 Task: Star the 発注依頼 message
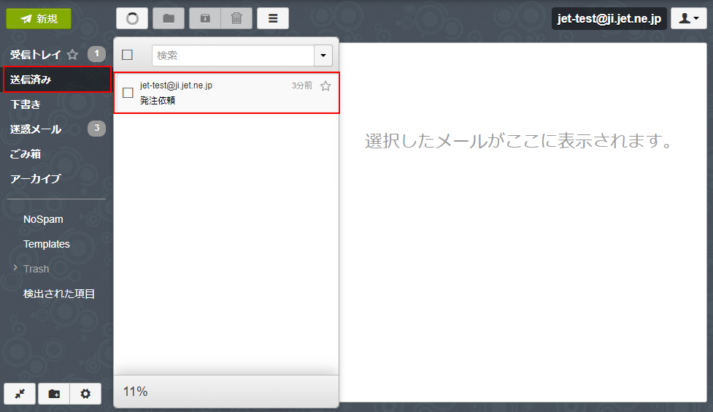[x=325, y=86]
